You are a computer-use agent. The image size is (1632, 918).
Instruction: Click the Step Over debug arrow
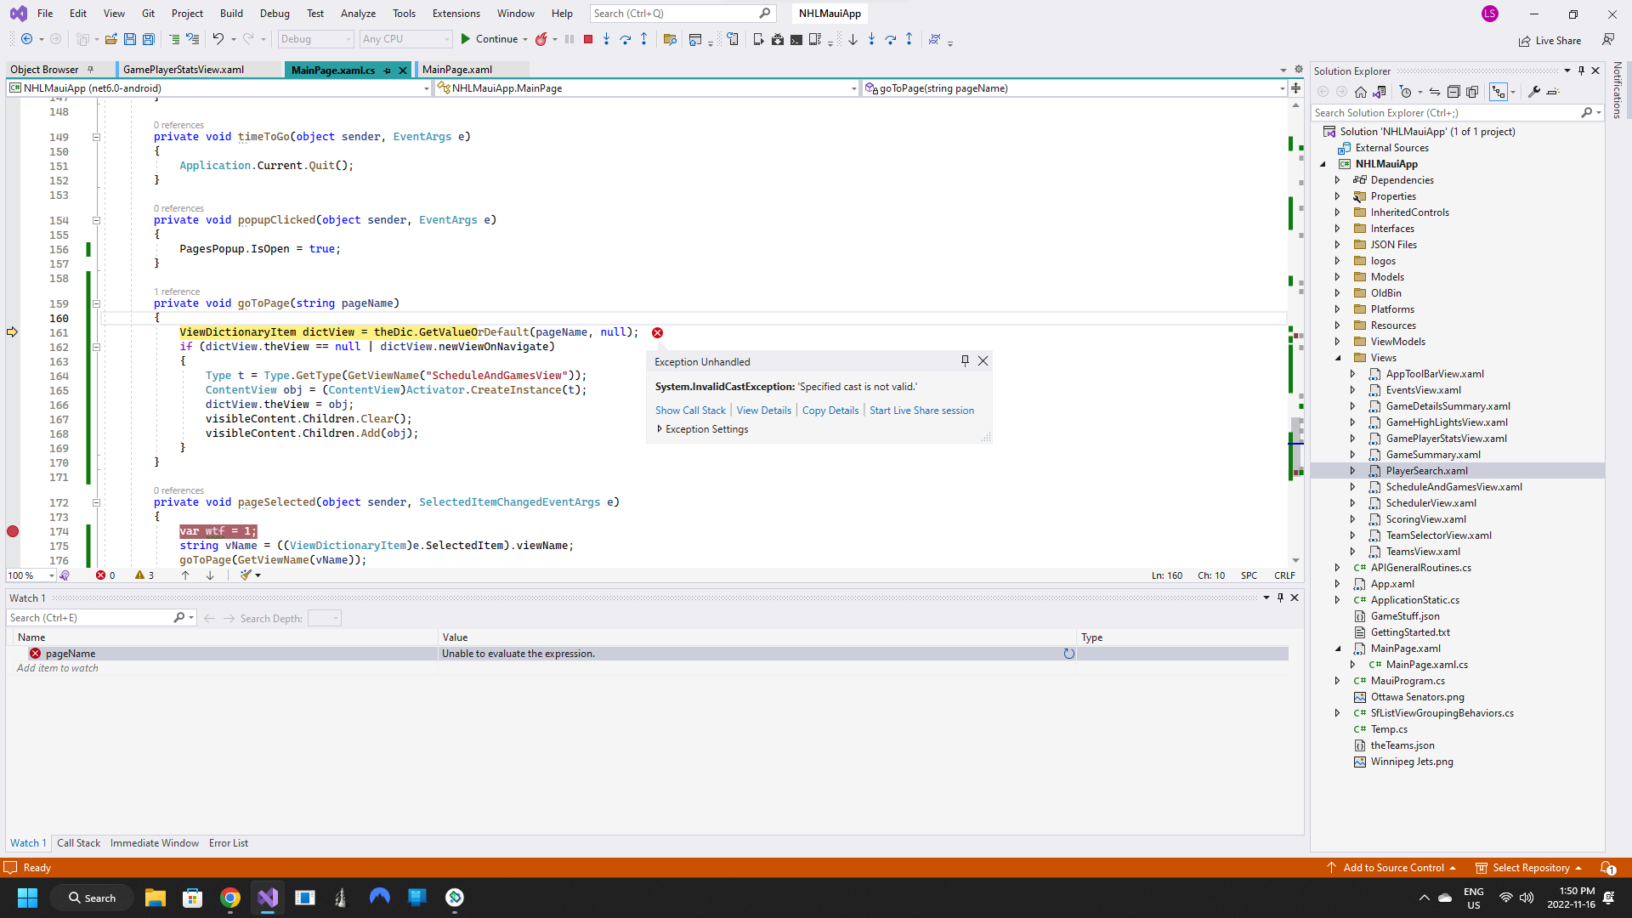(x=626, y=39)
